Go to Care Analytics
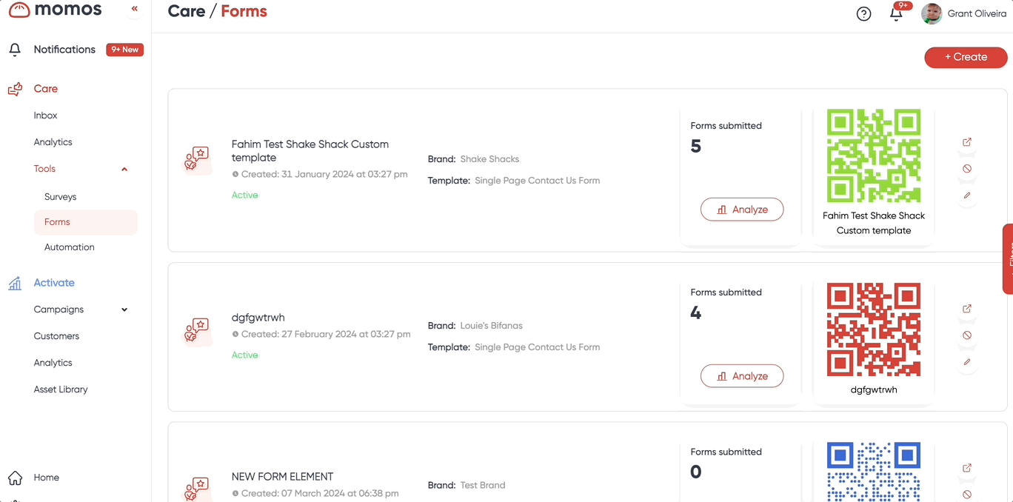This screenshot has height=502, width=1013. click(x=53, y=142)
